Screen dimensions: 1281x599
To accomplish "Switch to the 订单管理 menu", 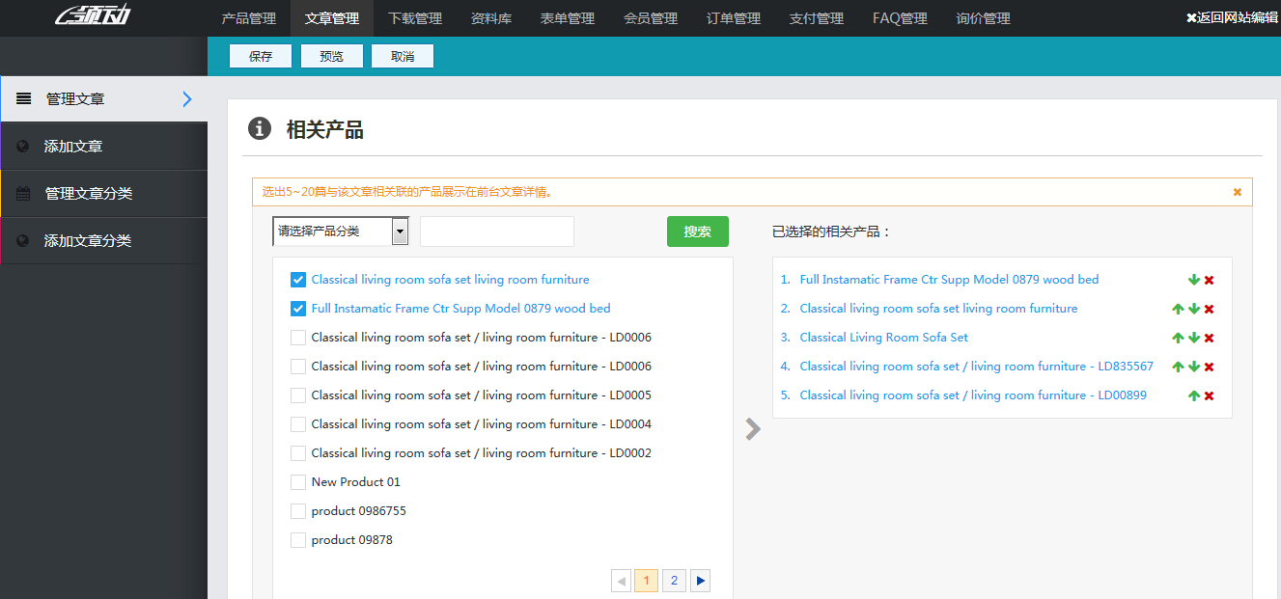I will [x=734, y=18].
